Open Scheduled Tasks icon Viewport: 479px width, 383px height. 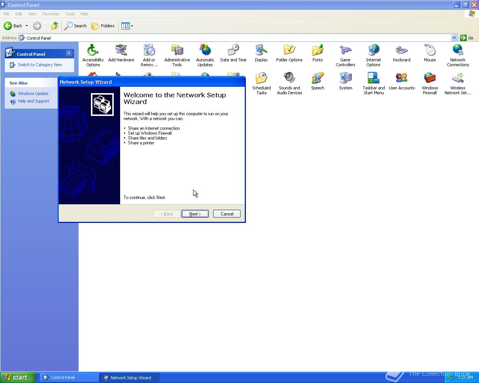pos(261,83)
